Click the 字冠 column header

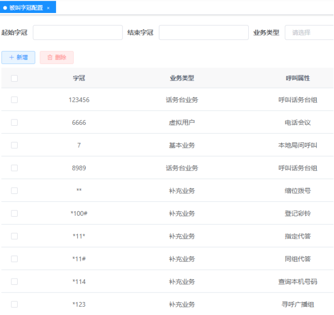(x=79, y=78)
